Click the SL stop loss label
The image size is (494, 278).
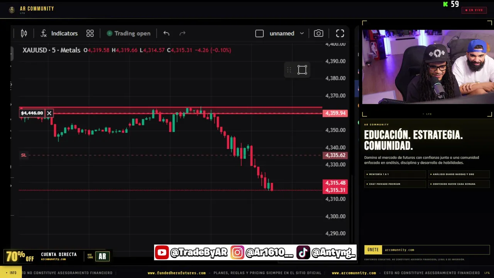pos(24,155)
